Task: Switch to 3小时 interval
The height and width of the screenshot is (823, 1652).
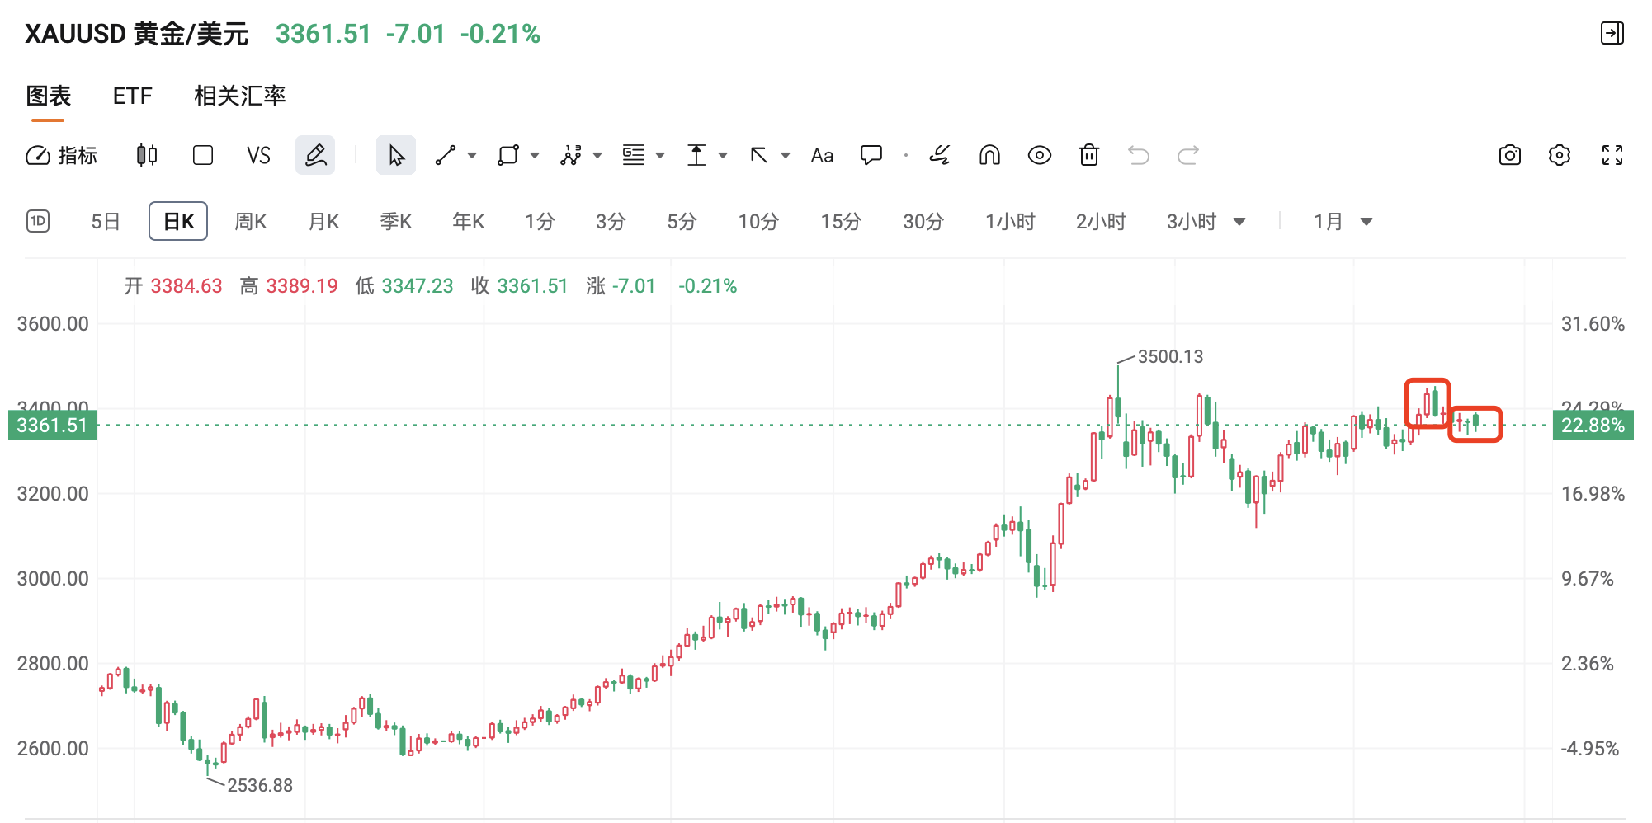Action: (1192, 221)
